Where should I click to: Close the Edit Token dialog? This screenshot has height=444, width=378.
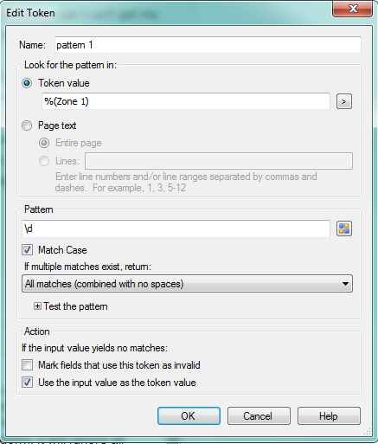(352, 9)
